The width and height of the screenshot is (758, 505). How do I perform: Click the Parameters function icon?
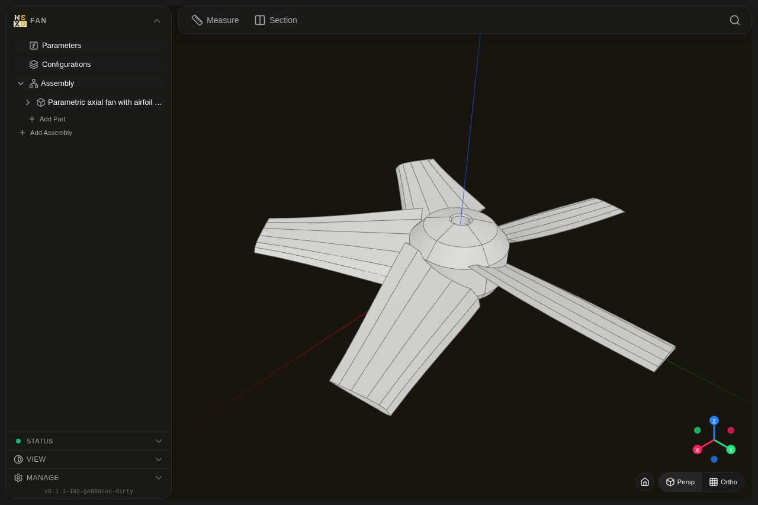click(x=34, y=46)
